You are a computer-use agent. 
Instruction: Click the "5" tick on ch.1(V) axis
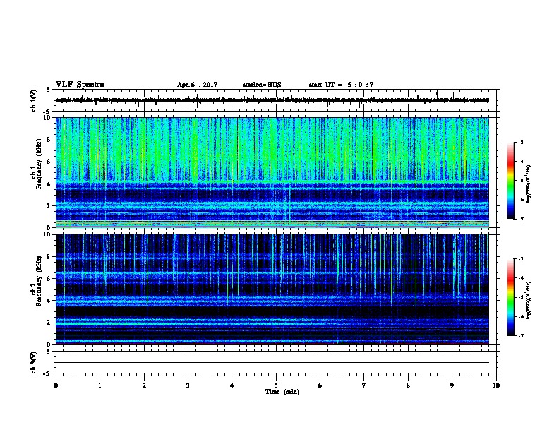coord(49,90)
